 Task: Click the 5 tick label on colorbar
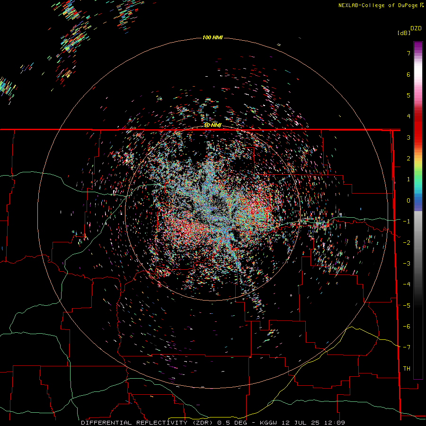pos(408,95)
